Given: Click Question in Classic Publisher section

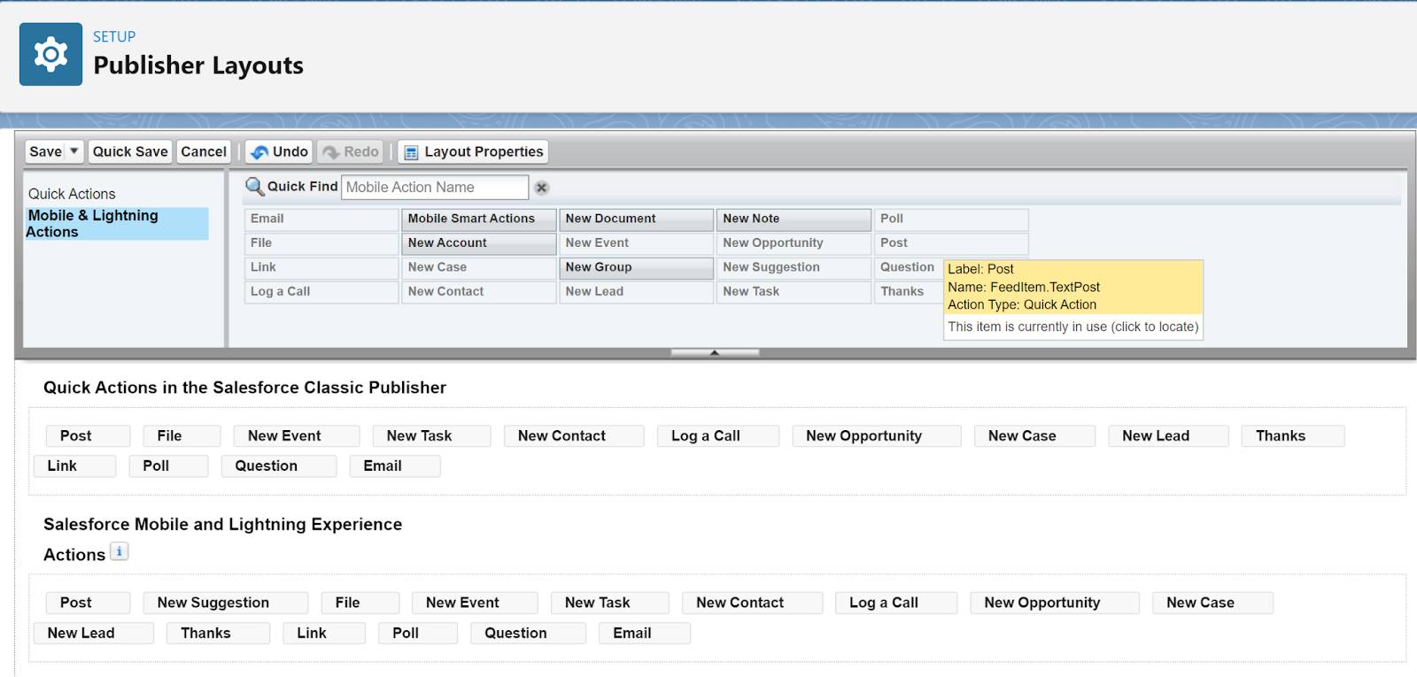Looking at the screenshot, I should (279, 466).
